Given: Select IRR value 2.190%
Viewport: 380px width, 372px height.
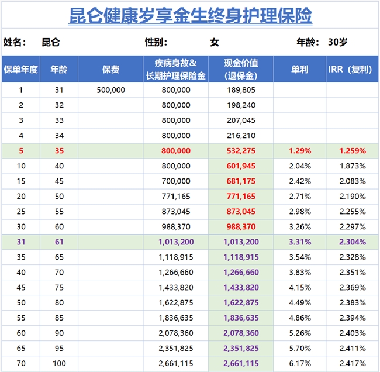Looking at the screenshot, I should (353, 197).
